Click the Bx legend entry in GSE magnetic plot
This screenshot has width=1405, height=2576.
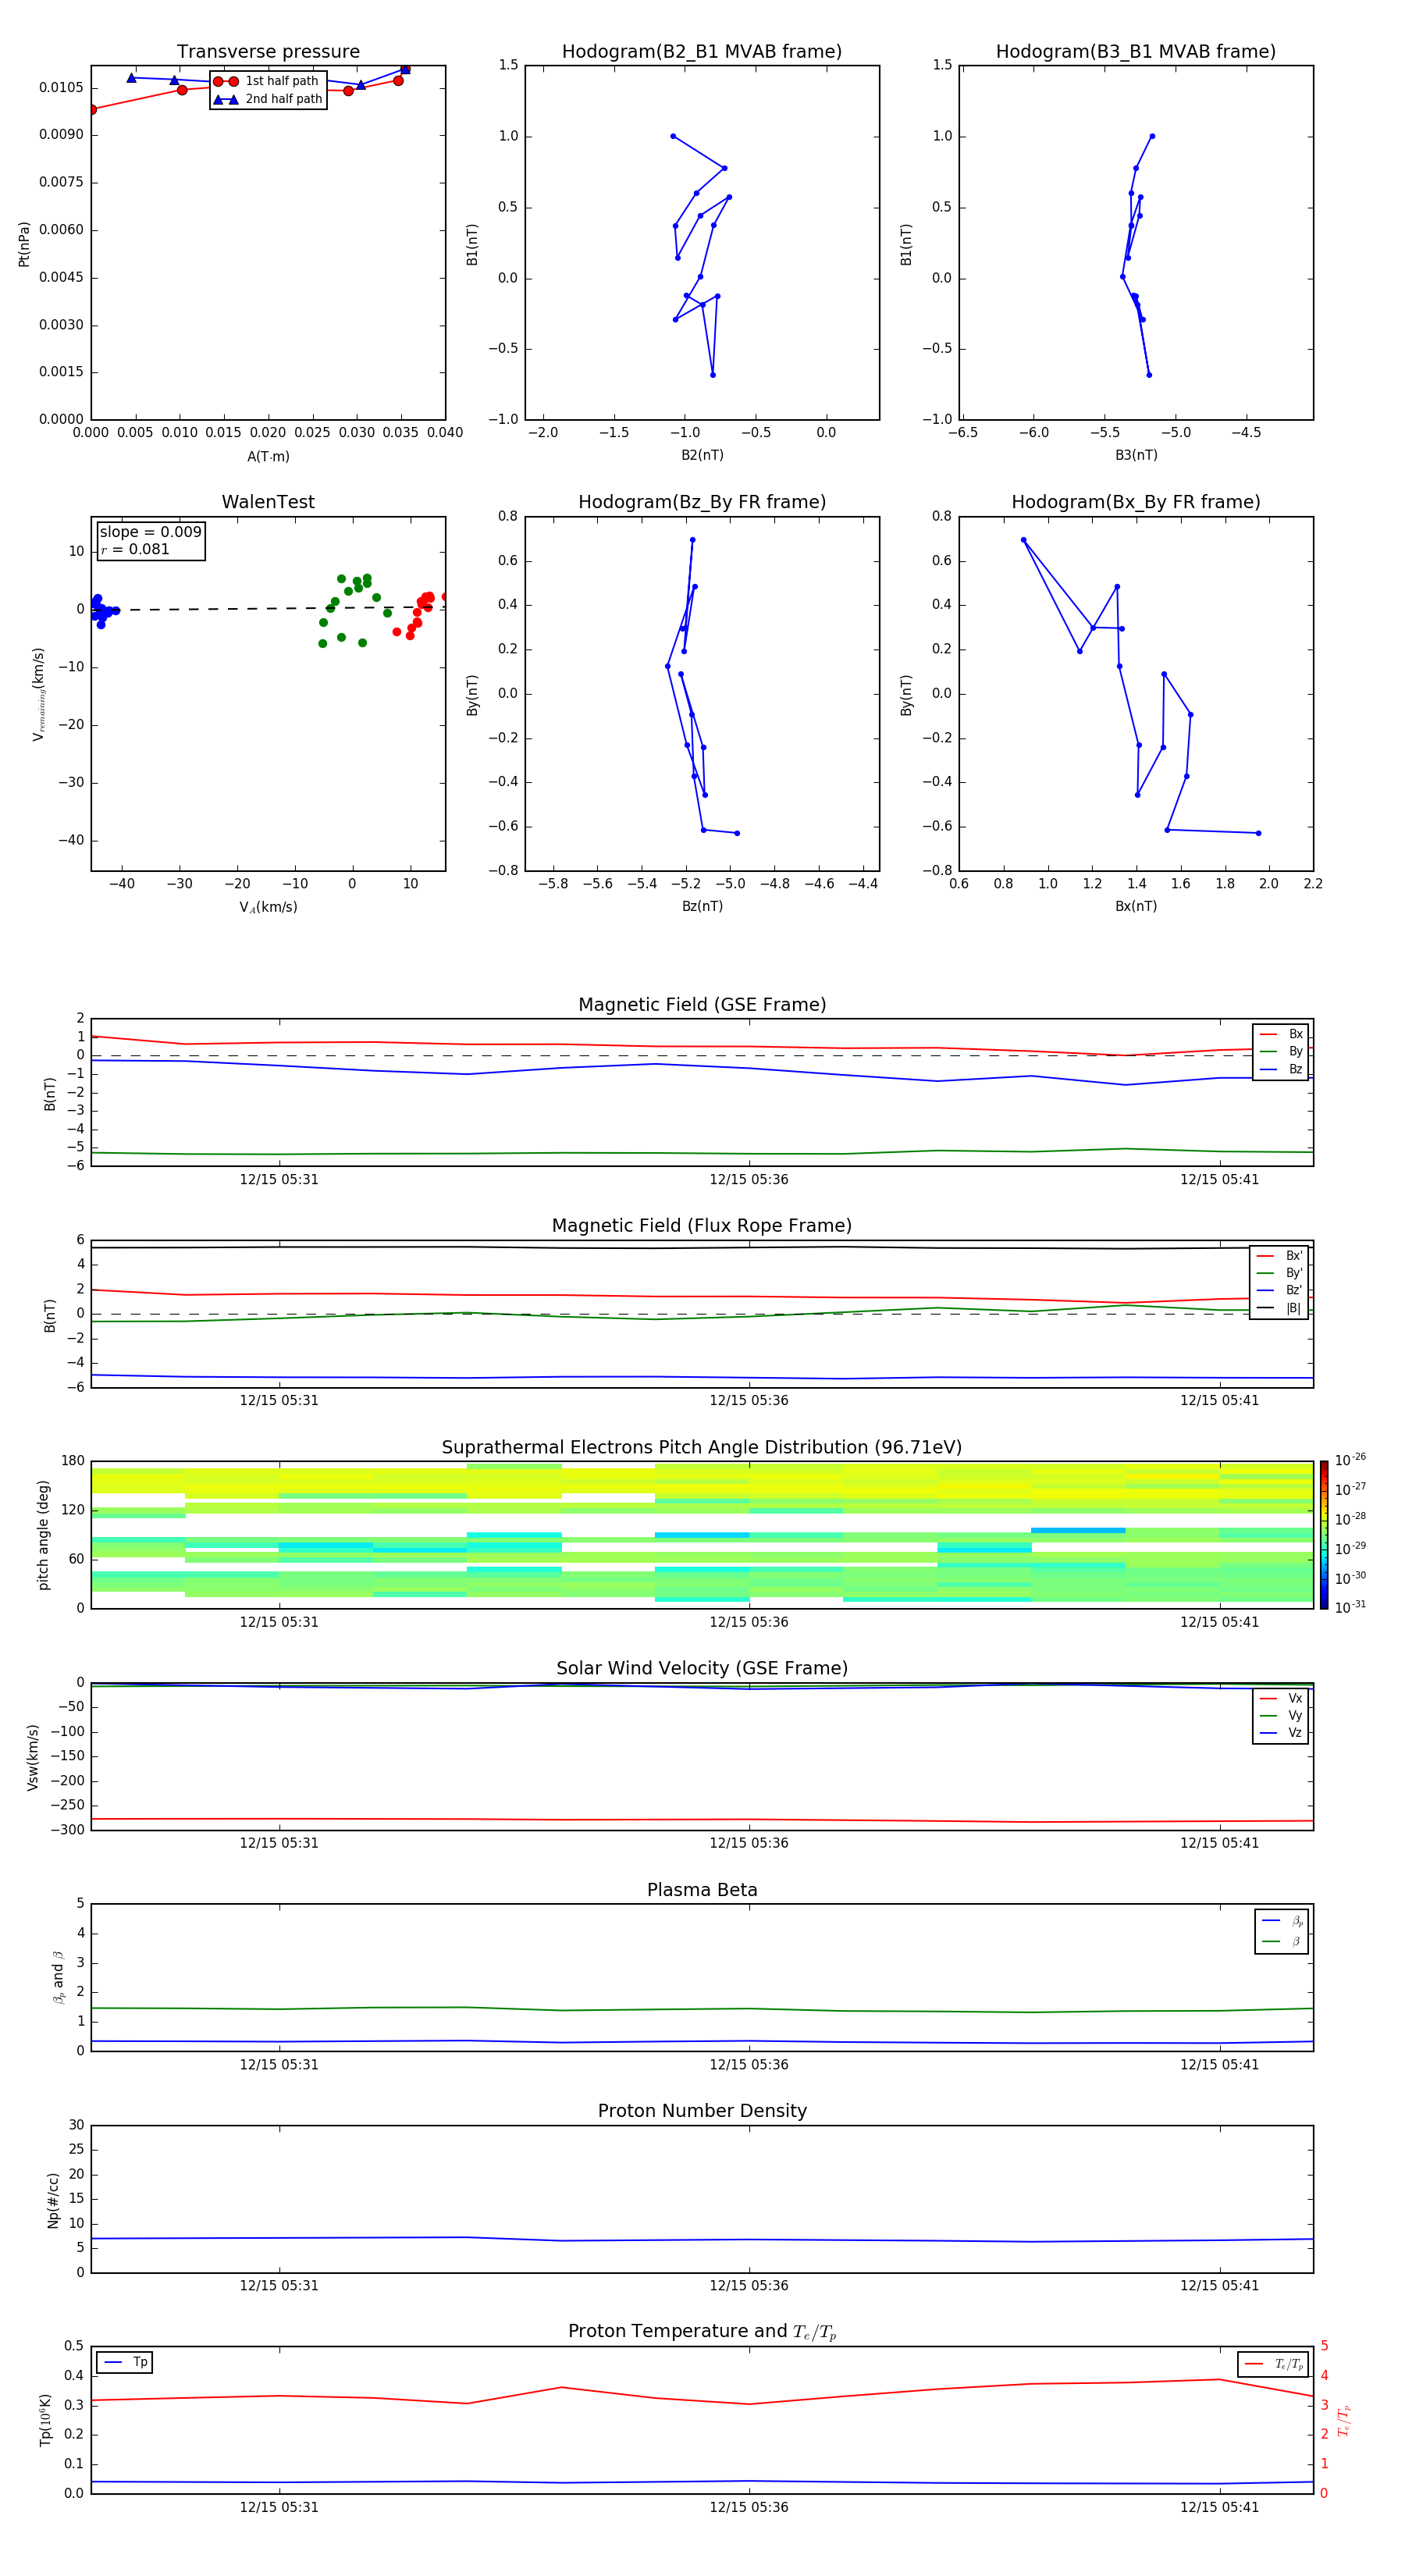[x=1281, y=1034]
